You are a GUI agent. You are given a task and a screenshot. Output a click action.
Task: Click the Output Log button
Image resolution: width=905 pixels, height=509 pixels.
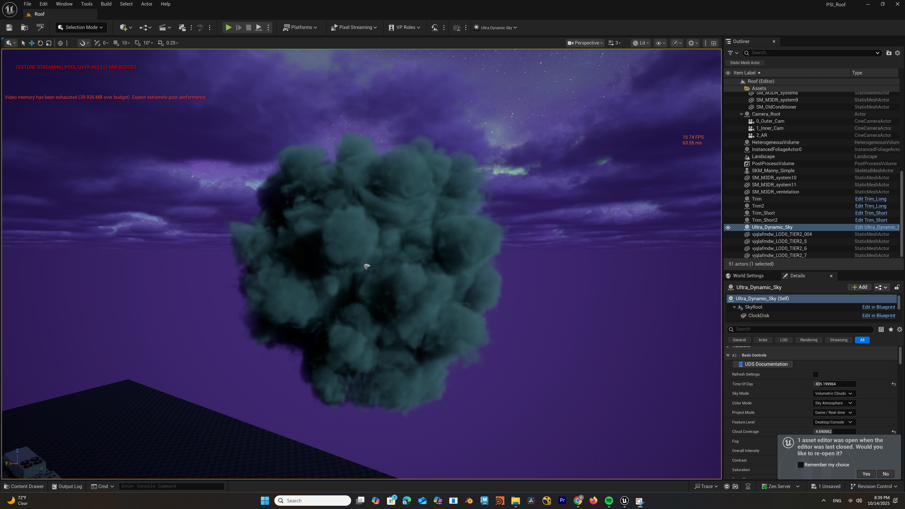[x=67, y=486]
